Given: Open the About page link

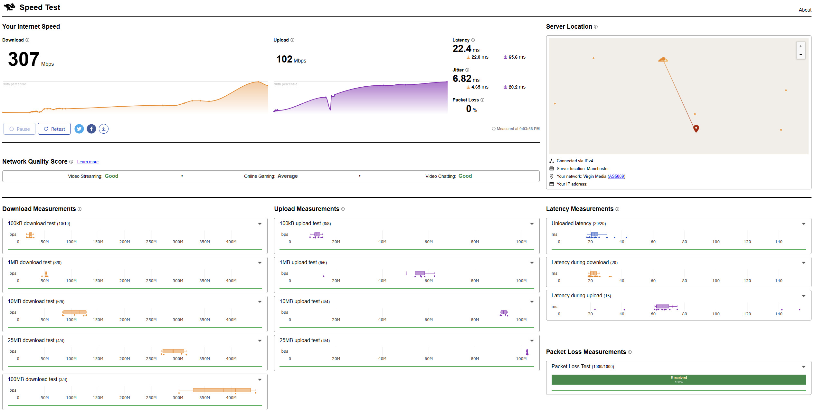Looking at the screenshot, I should pos(805,10).
